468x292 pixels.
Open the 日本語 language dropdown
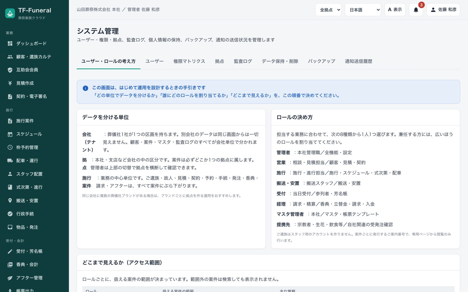tap(363, 10)
